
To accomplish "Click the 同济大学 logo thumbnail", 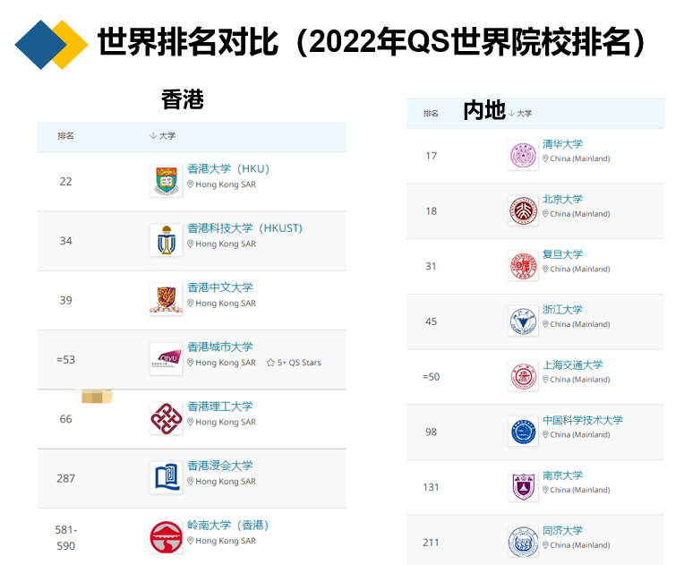I will tap(523, 542).
